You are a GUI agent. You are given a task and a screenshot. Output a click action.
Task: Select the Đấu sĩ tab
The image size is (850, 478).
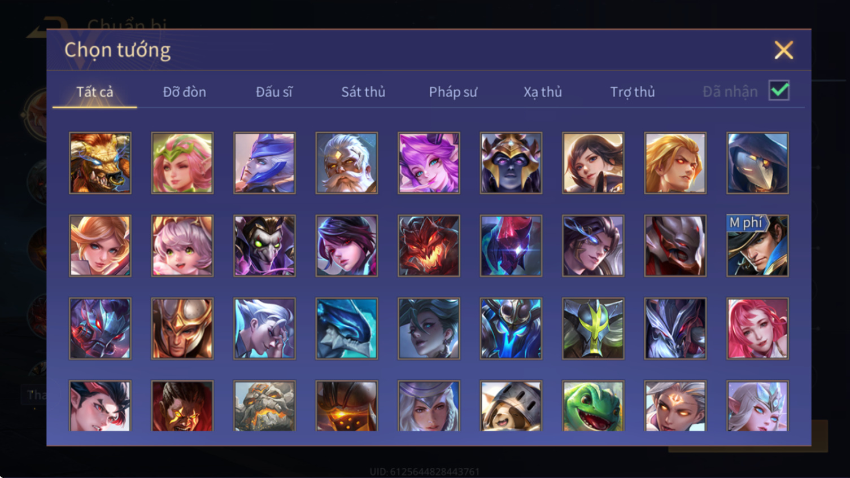point(274,91)
